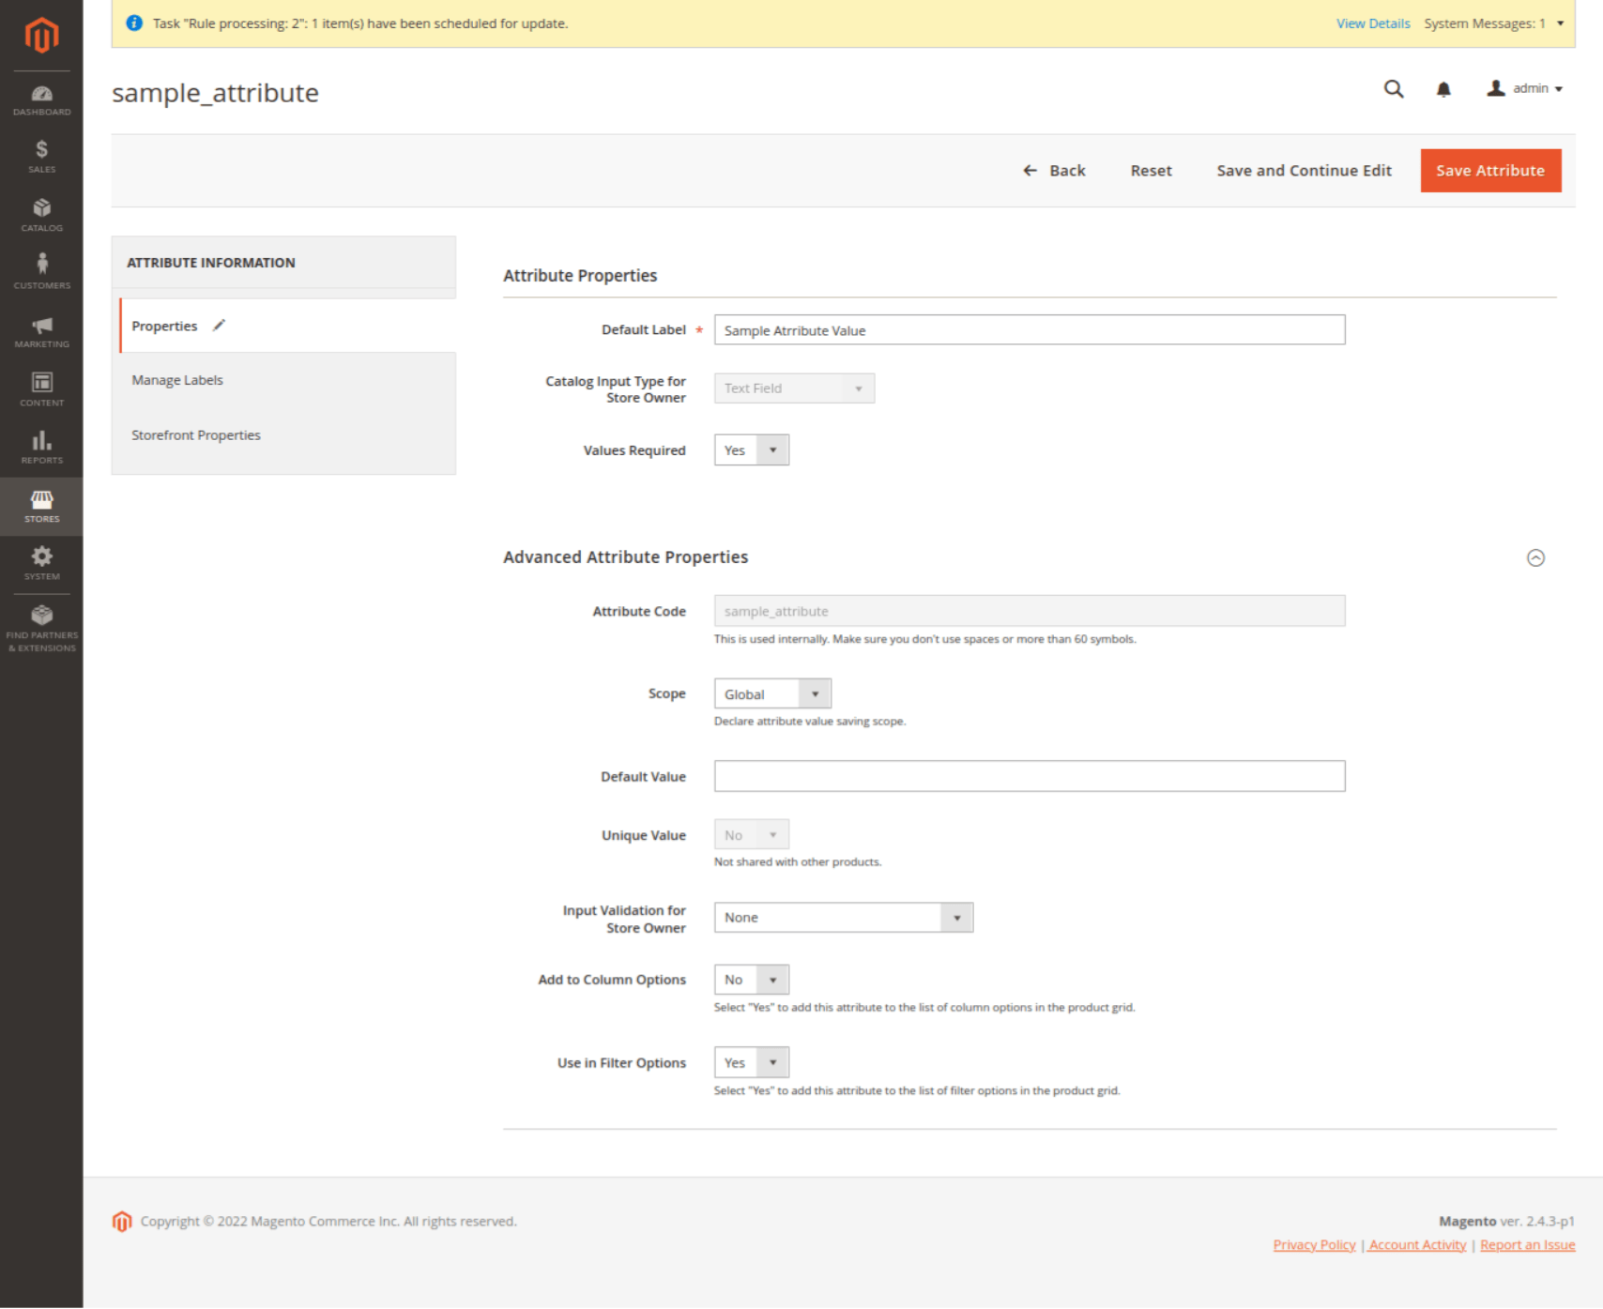
Task: Open Storefront Properties tab
Action: [196, 434]
